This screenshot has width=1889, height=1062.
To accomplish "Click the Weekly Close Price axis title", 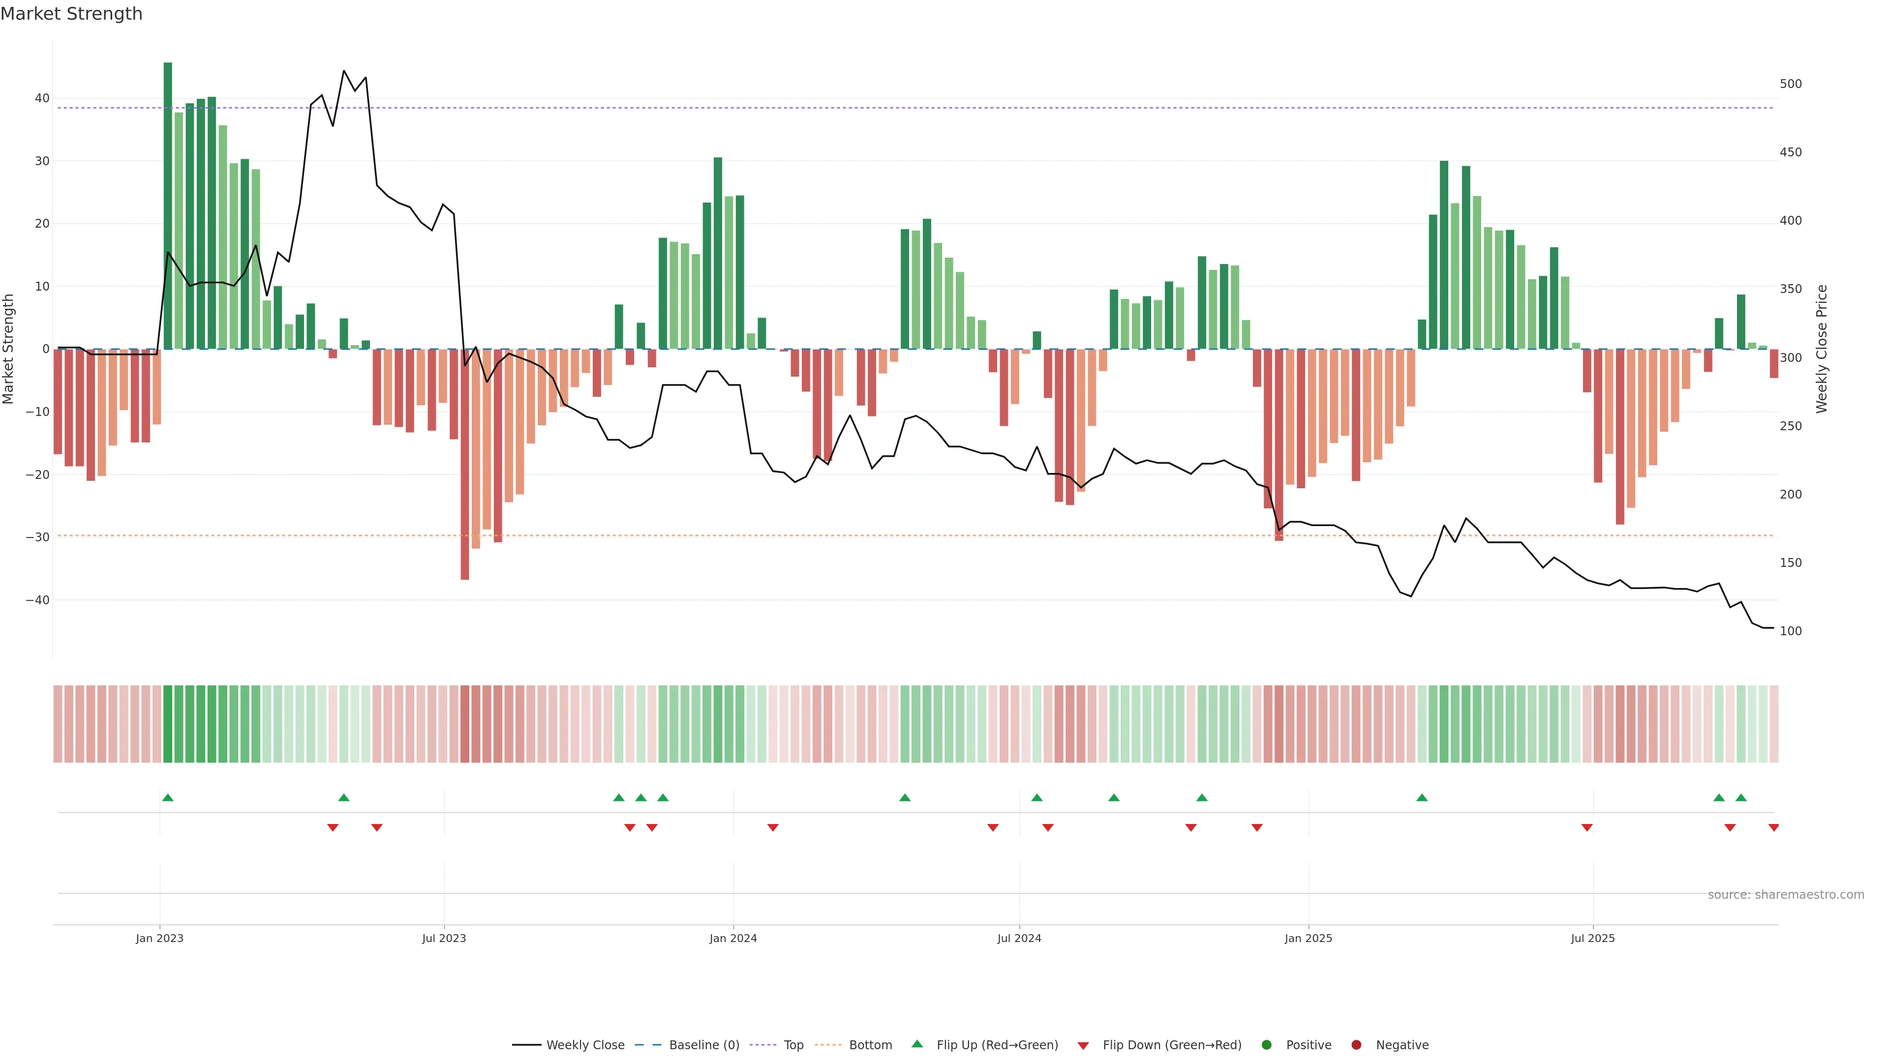I will point(1822,349).
